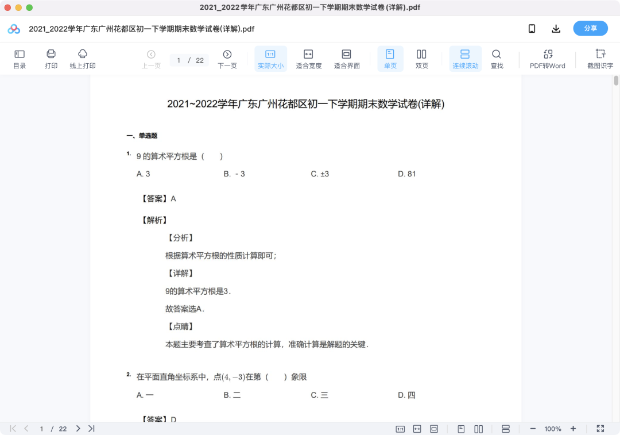
Task: Open 截图识字 screenshot OCR tool
Action: click(600, 59)
